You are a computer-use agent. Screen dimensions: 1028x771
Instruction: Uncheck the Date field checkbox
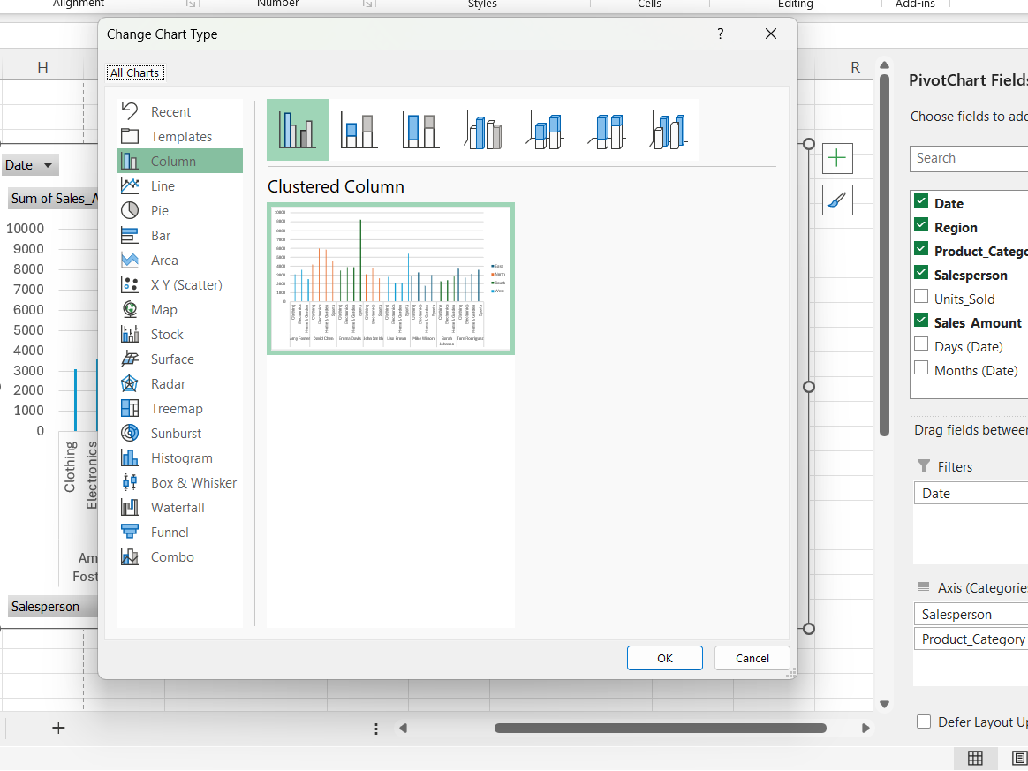[921, 201]
